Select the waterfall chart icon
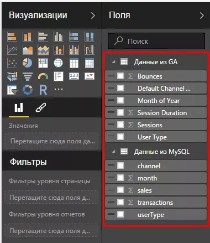210x243 pixels. pos(90,50)
